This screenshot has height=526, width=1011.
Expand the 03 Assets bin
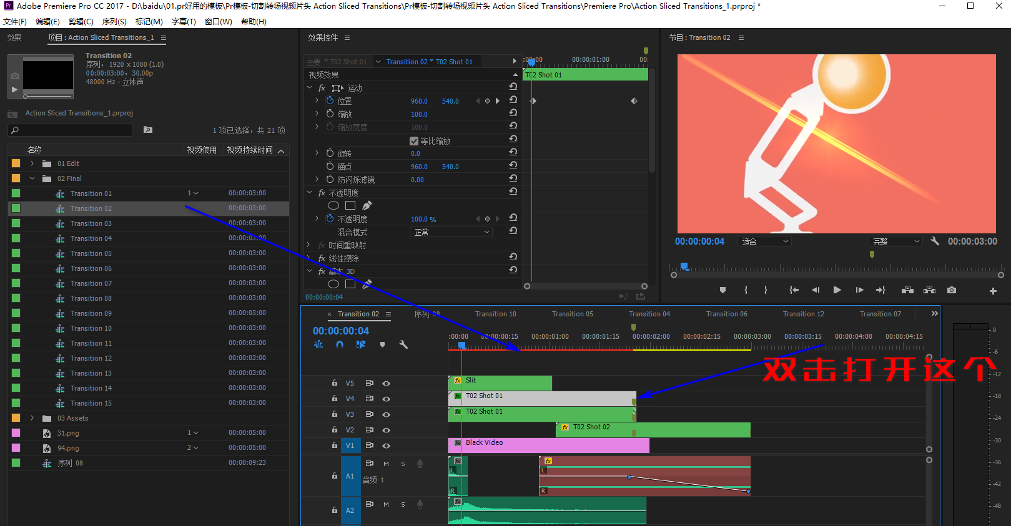(32, 418)
